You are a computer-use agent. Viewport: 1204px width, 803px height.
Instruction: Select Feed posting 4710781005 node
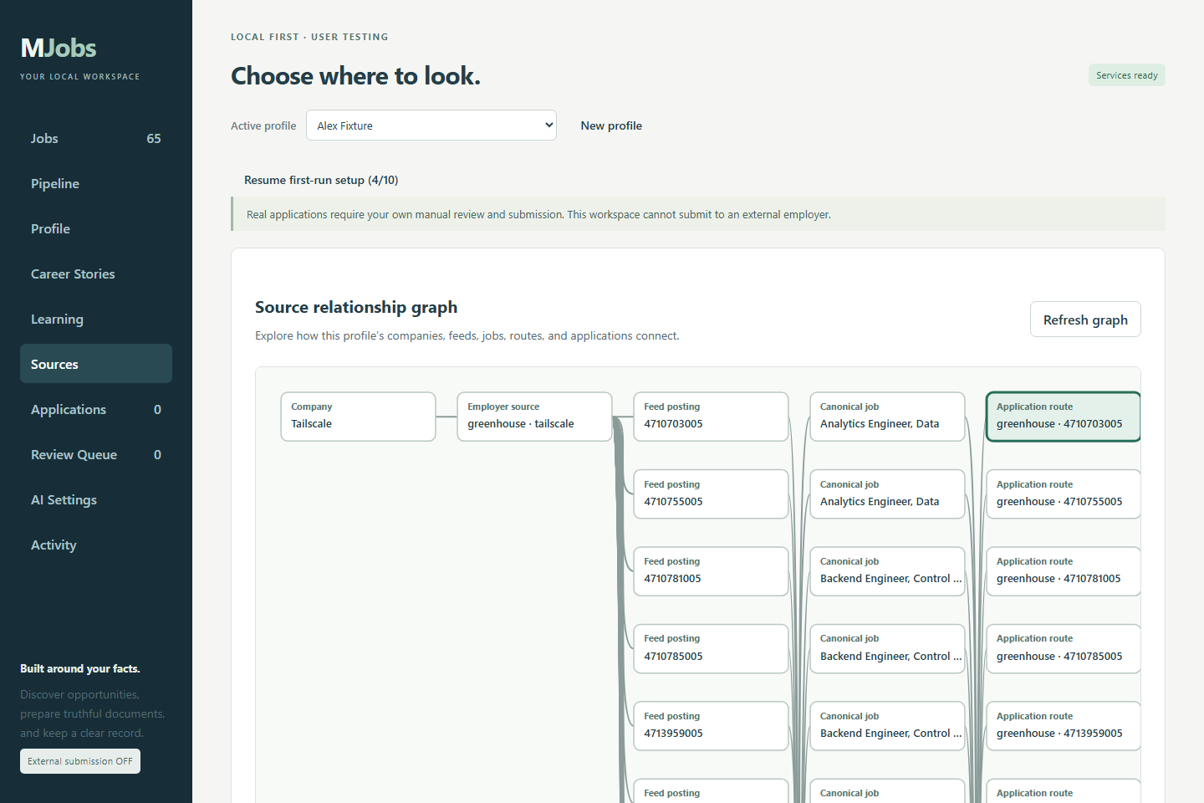click(x=711, y=571)
